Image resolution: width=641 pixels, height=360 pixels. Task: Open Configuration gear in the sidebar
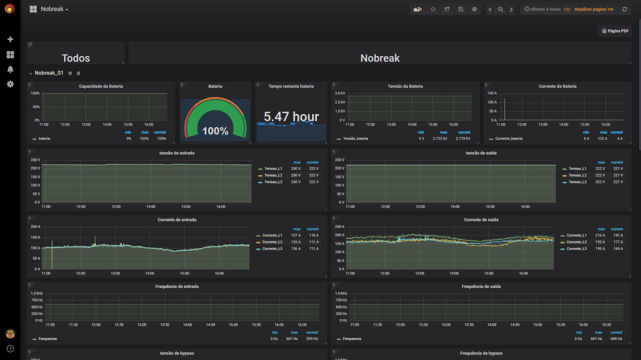(10, 84)
